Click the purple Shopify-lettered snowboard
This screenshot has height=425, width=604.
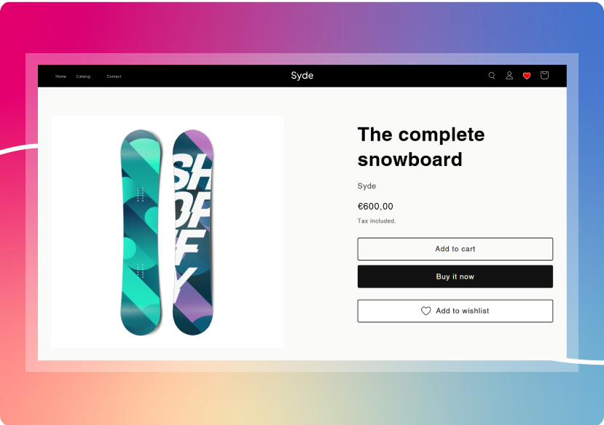click(193, 231)
